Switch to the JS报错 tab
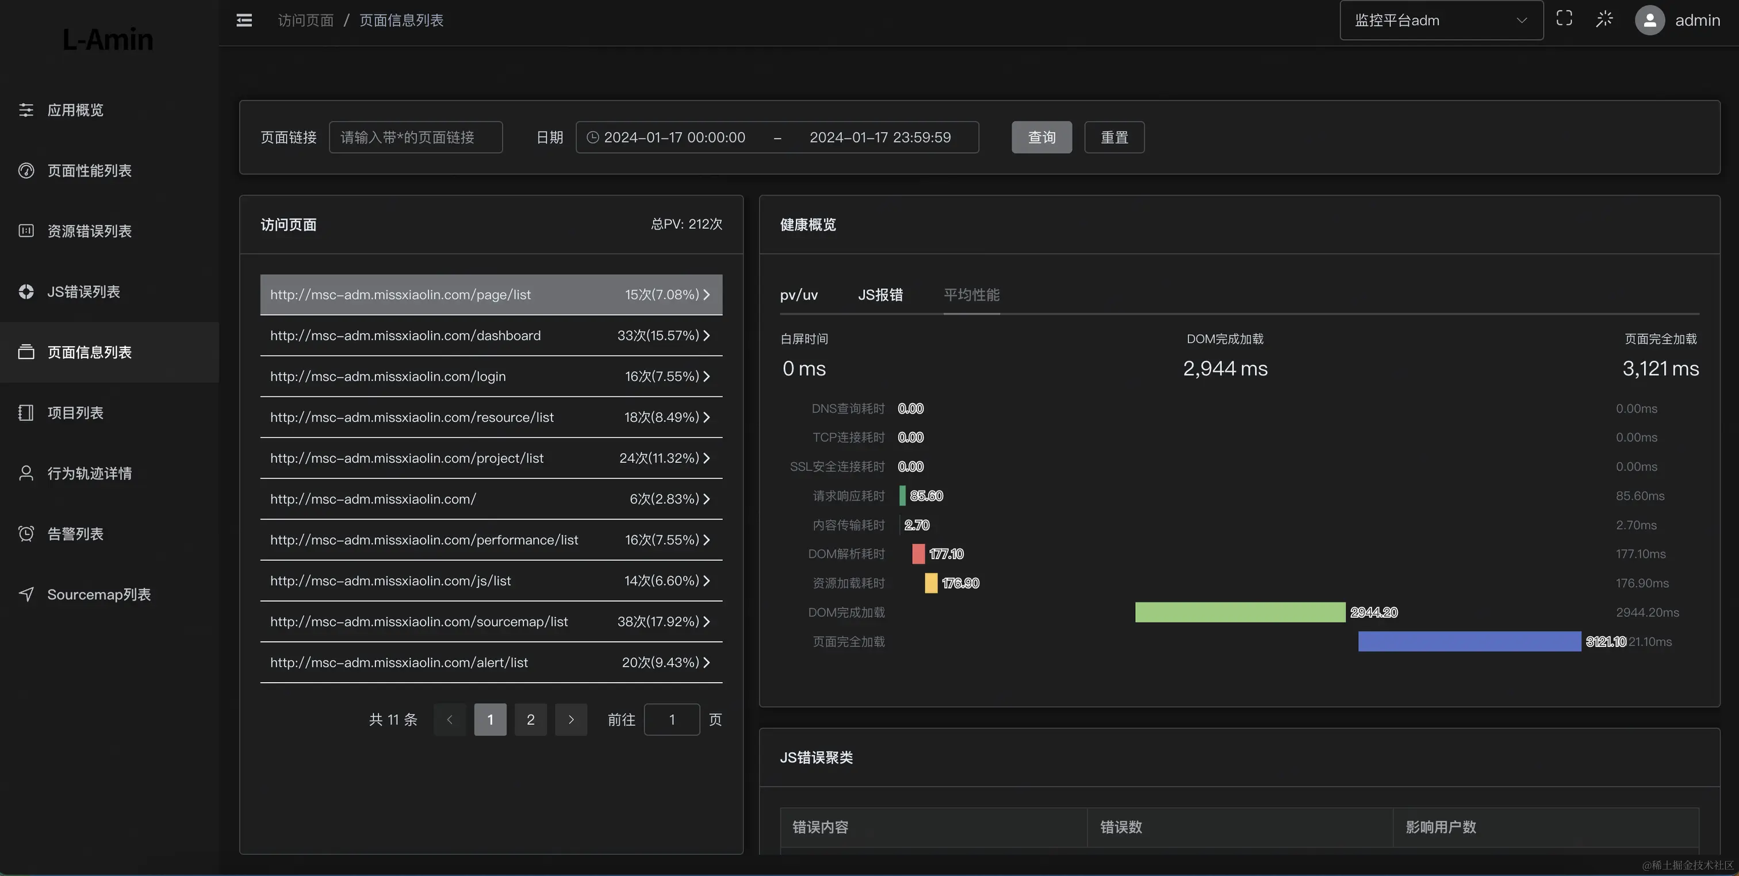The height and width of the screenshot is (876, 1739). coord(880,295)
